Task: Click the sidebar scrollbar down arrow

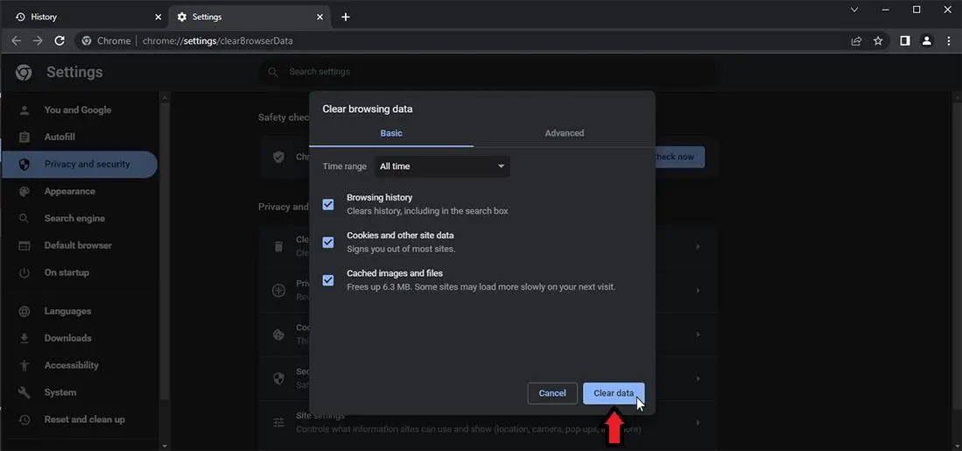Action: pyautogui.click(x=165, y=446)
